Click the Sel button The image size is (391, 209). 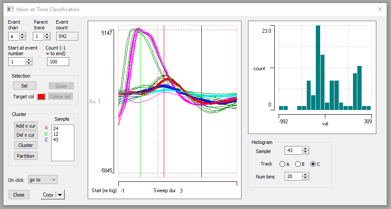point(24,86)
